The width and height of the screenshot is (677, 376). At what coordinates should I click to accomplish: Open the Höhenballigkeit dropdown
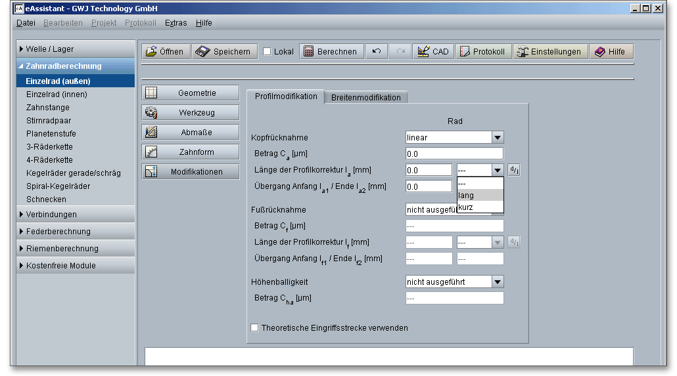pyautogui.click(x=498, y=282)
